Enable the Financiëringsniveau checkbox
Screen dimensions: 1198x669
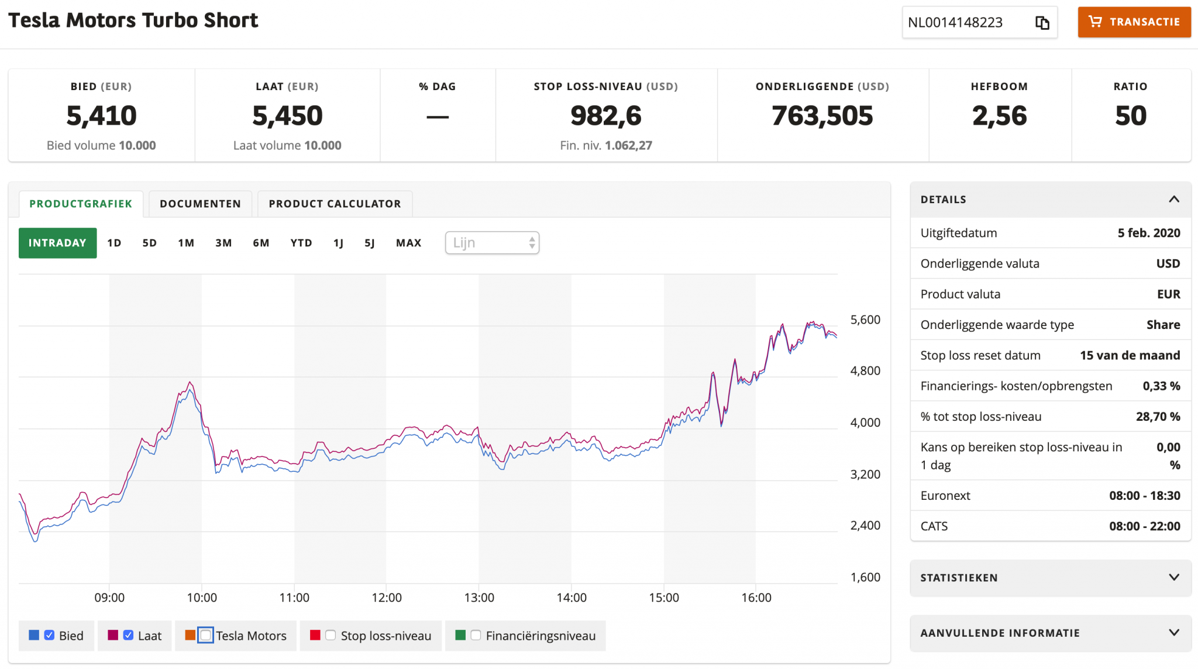pos(476,636)
